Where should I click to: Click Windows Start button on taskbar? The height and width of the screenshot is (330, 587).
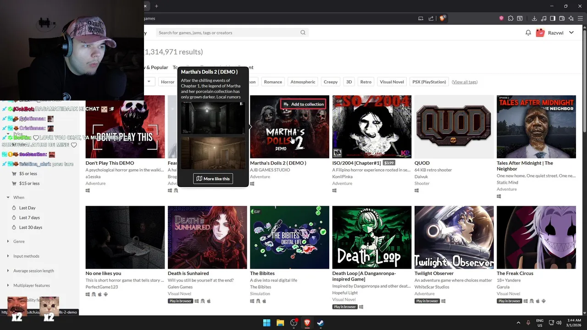(x=266, y=323)
